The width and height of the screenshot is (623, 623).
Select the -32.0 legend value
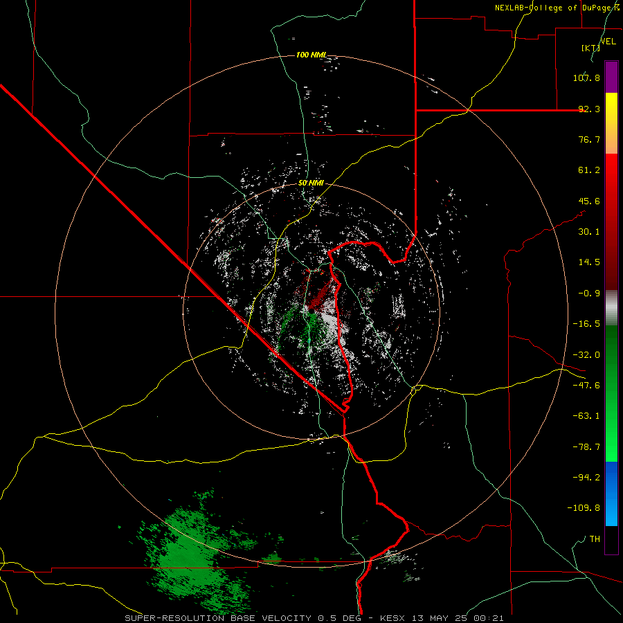586,355
